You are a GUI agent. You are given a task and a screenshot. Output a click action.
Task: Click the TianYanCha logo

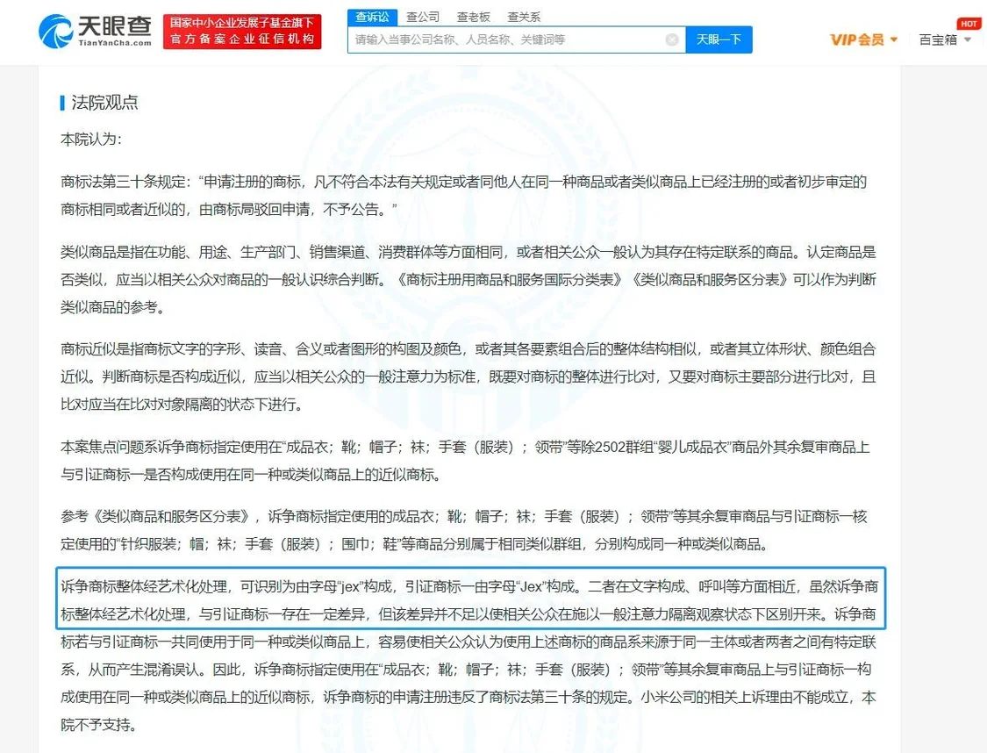95,32
